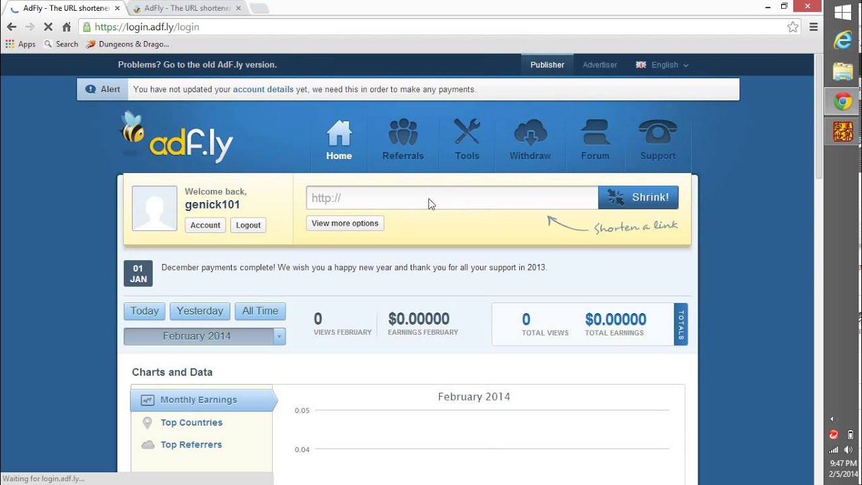Show Yesterday statistics
The image size is (862, 485).
pyautogui.click(x=199, y=311)
